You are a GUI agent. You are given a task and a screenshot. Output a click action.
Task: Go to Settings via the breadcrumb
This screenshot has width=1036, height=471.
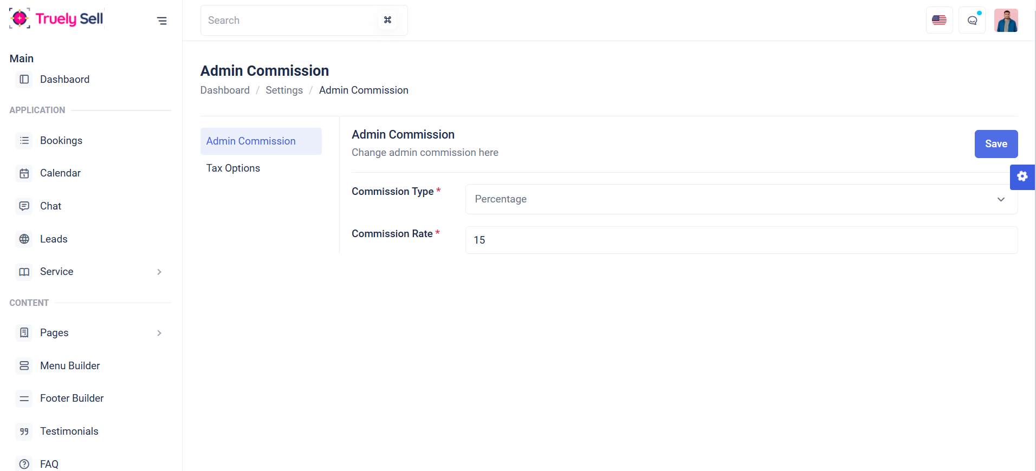284,90
